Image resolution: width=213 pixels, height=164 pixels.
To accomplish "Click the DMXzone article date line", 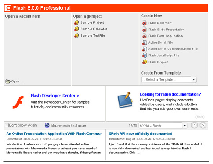I will (34, 139).
